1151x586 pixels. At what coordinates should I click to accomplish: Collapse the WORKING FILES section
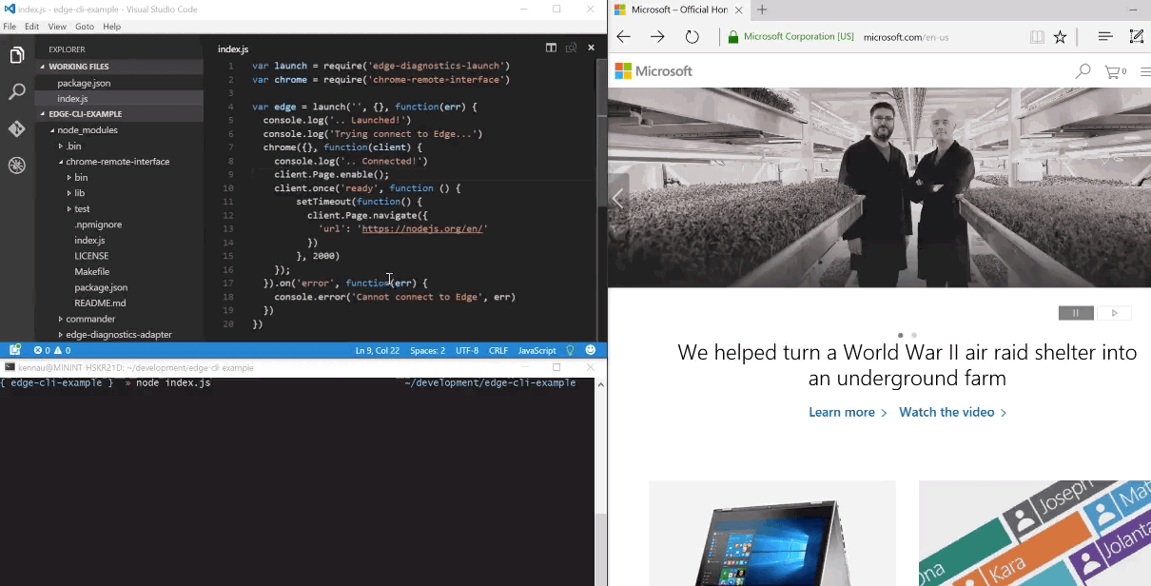(78, 67)
